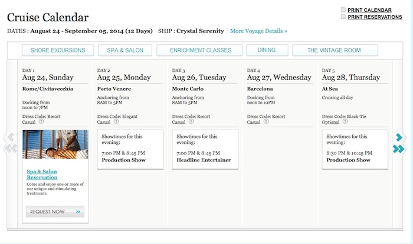Click the spa massage photo thumbnail

(55, 144)
